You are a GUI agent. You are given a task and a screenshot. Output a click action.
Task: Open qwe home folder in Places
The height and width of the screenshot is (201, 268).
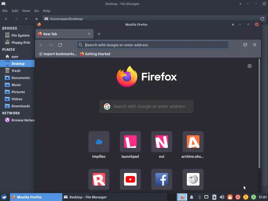17,57
